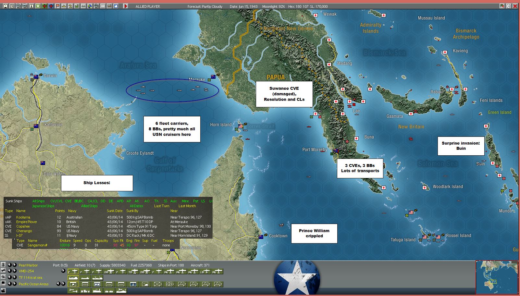Select the BB/BC ship type filter
520x296 pixels.
click(x=79, y=201)
